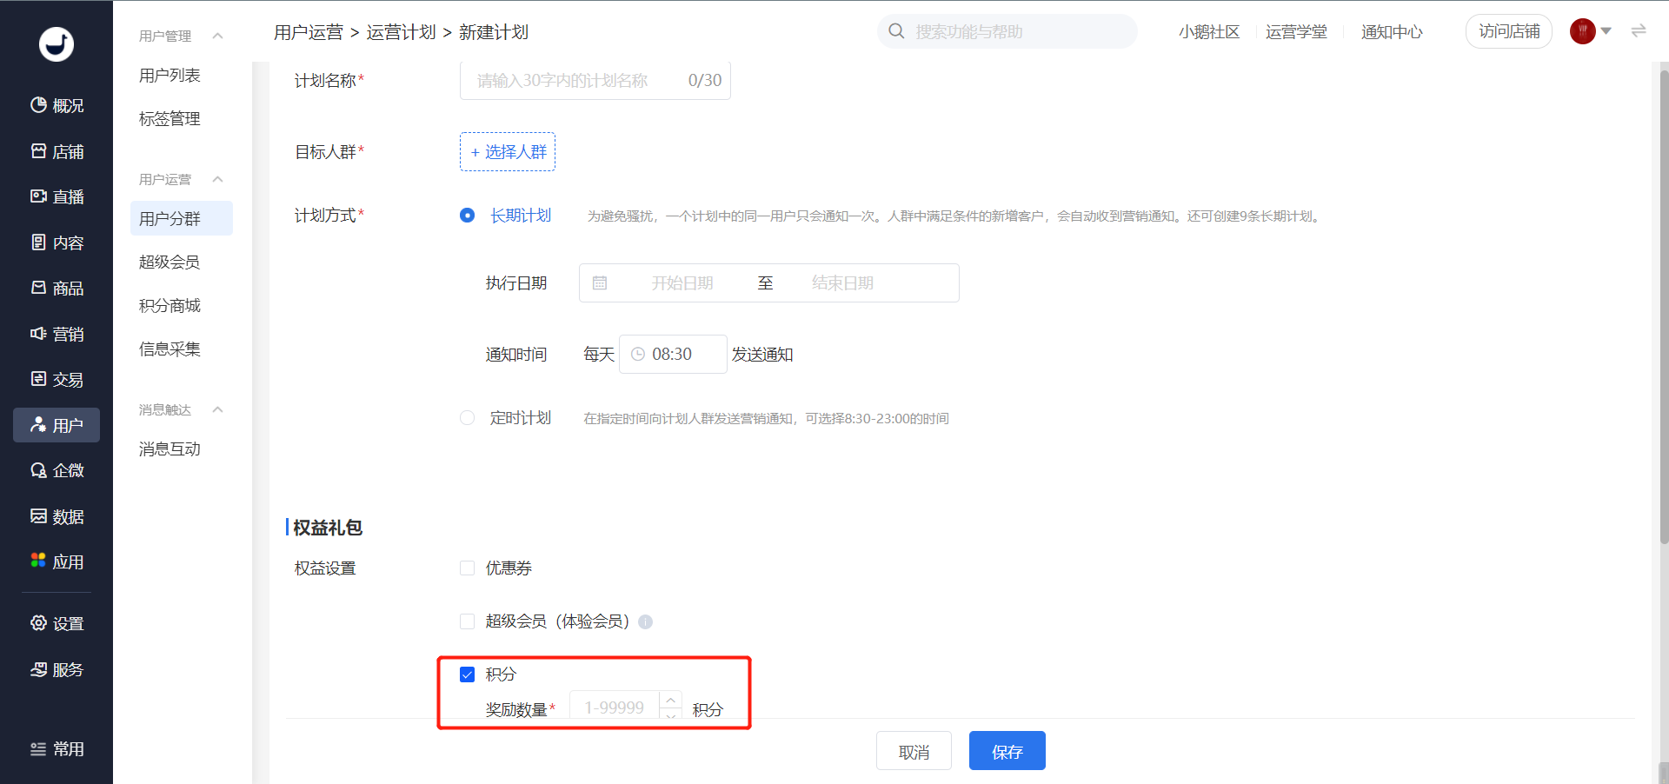
Task: Open 标签管理 in the side menu
Action: (170, 119)
